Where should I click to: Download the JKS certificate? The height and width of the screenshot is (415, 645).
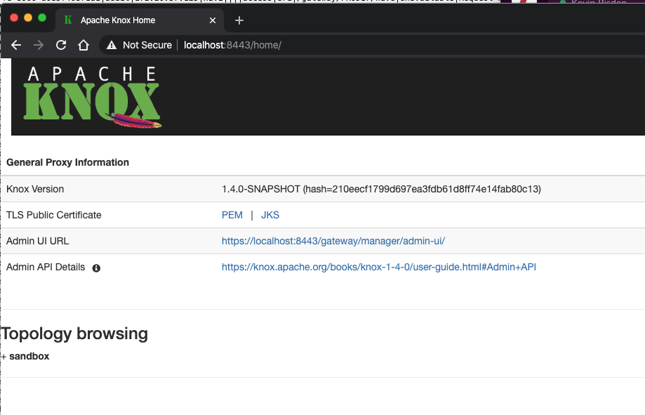(x=270, y=215)
